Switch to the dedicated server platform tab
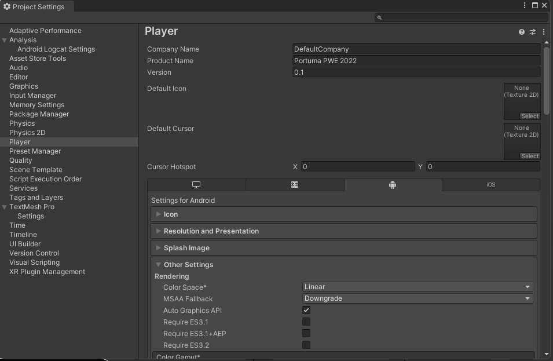The height and width of the screenshot is (361, 553). click(295, 185)
